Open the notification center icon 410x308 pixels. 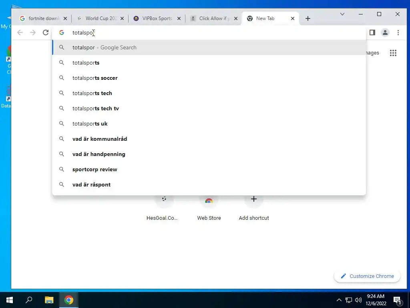click(397, 300)
